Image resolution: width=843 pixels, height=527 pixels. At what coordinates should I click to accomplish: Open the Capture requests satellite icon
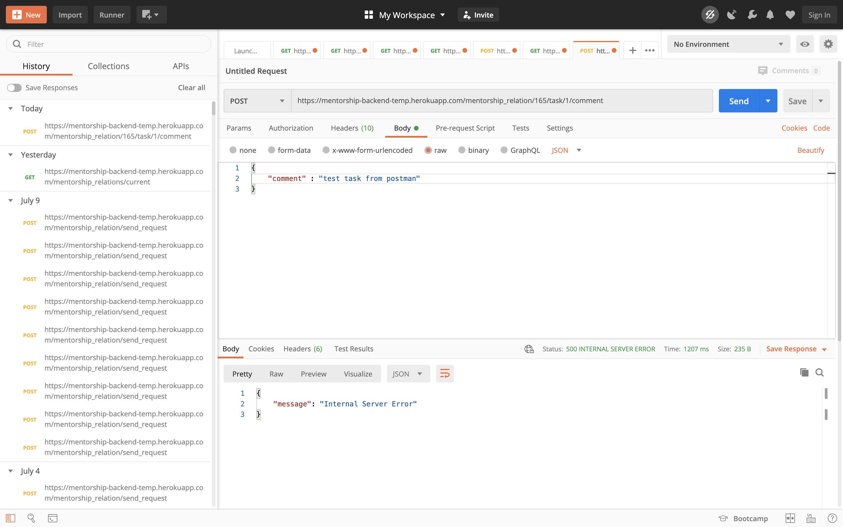(x=731, y=15)
